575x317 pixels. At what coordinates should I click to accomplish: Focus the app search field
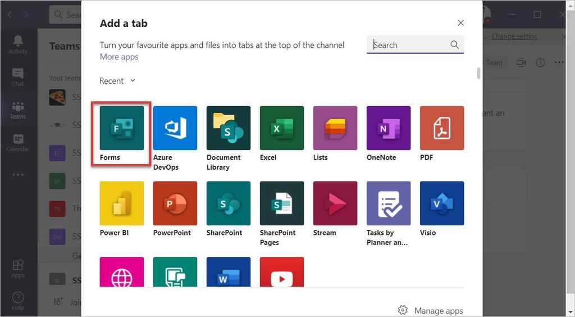pos(410,45)
